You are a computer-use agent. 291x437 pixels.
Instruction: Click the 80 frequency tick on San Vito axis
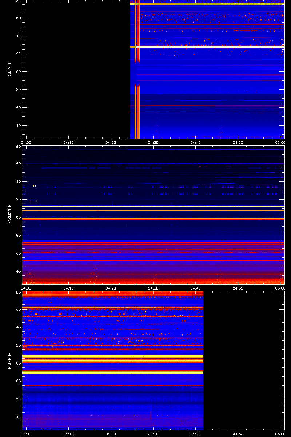pos(19,90)
